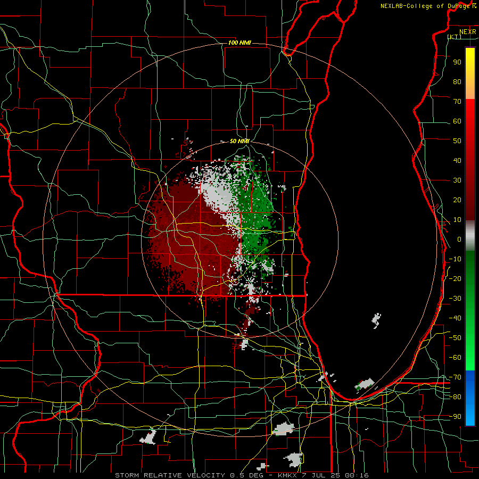The height and width of the screenshot is (479, 479).
Task: Click the 30 value on velocity scale
Action: point(457,180)
